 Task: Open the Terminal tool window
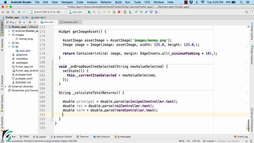click(x=83, y=137)
